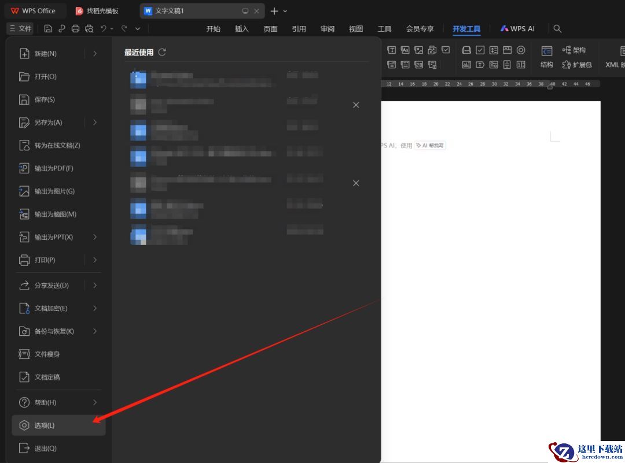Click the Undo arrow icon

pos(103,28)
